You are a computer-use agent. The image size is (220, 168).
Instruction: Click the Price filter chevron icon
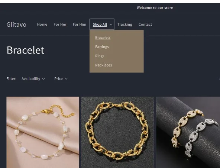66,79
